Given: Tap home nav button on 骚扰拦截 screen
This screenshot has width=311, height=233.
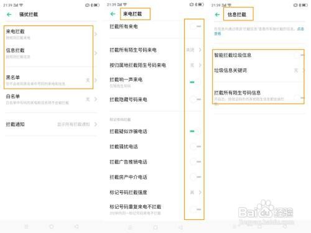Looking at the screenshot, I should coord(52,227).
